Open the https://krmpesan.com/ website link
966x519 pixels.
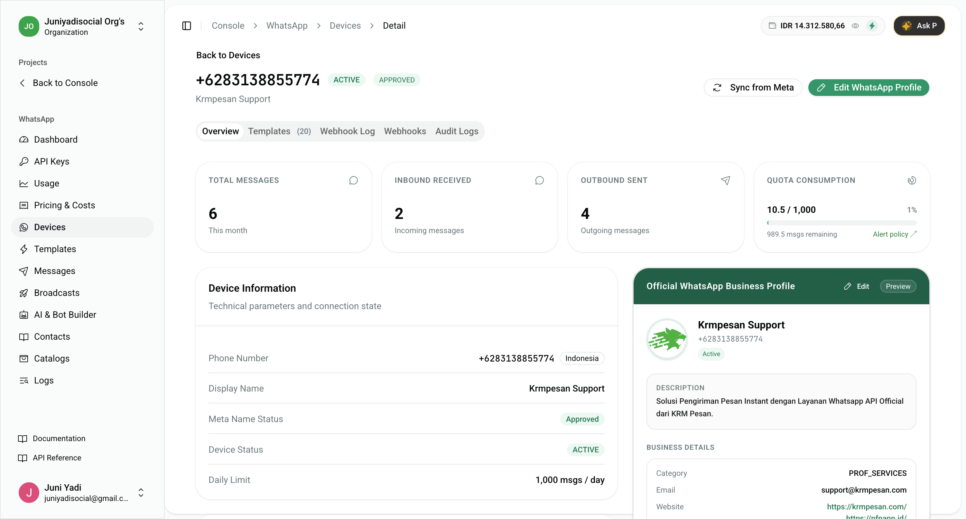[866, 507]
